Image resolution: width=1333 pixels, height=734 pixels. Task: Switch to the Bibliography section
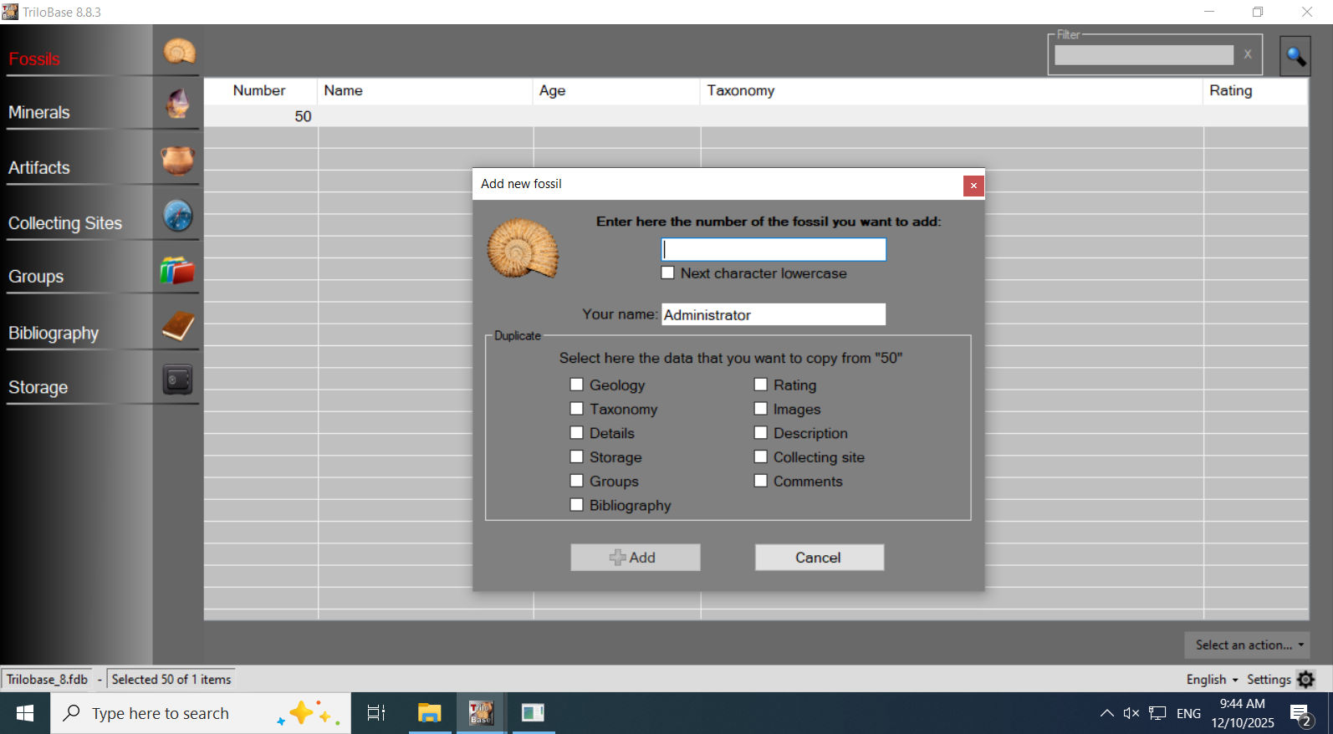54,334
